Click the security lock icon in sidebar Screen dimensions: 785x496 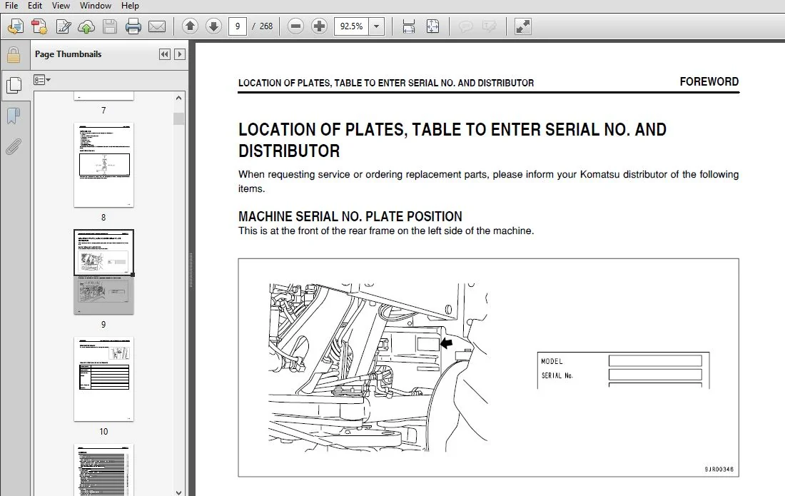click(x=14, y=55)
